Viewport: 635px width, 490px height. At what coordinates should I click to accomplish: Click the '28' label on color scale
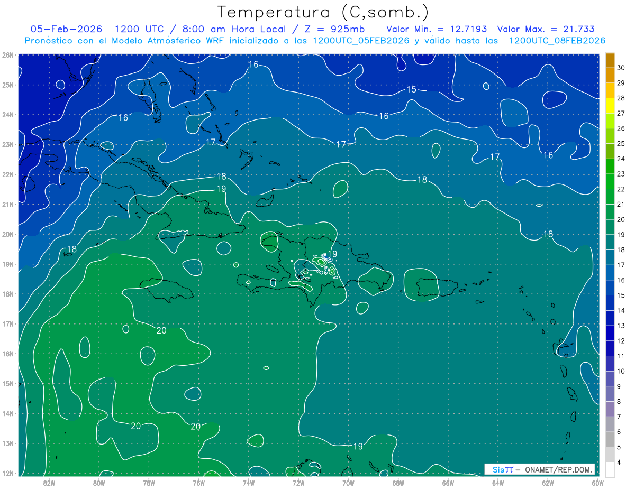coord(621,98)
